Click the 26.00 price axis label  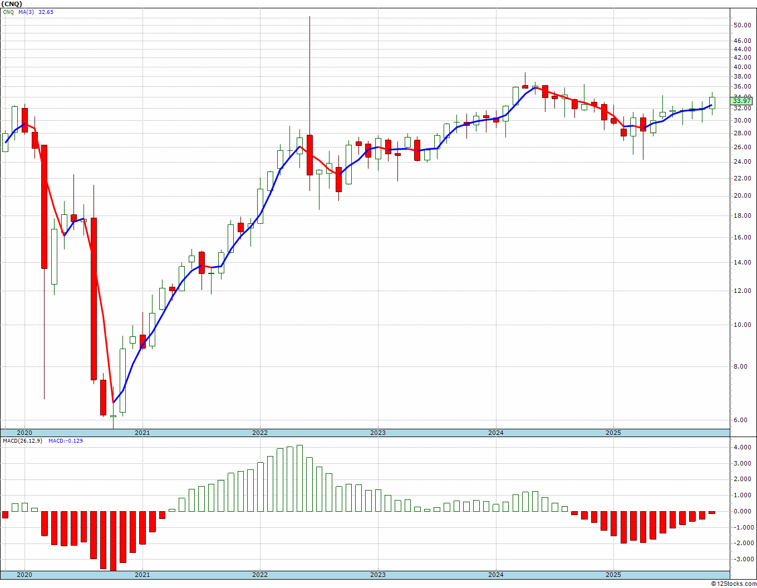pos(742,147)
